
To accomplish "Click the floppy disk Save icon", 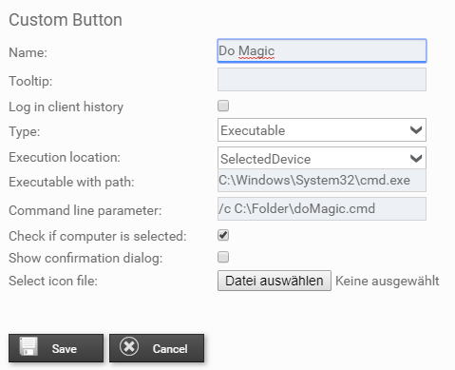I will point(28,346).
